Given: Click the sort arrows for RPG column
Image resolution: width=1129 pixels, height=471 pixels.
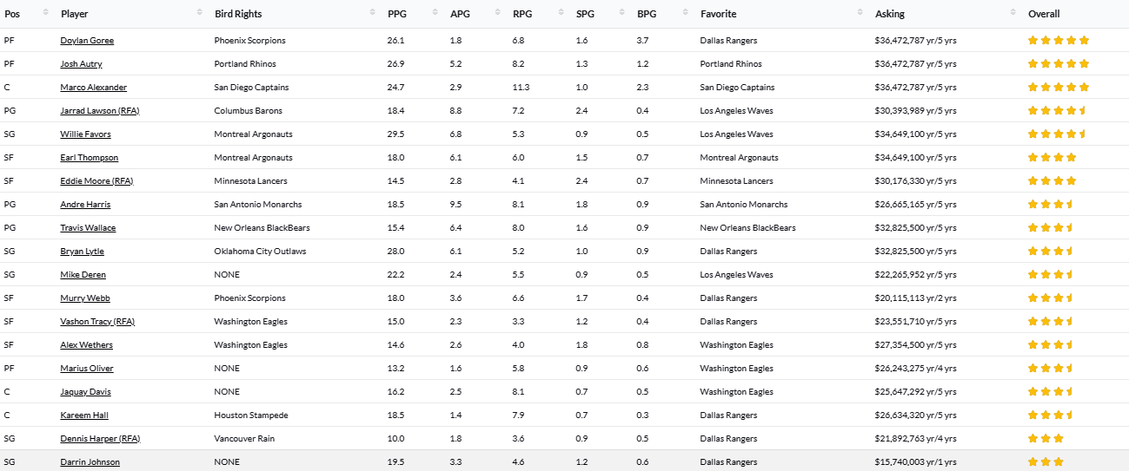Looking at the screenshot, I should [561, 14].
